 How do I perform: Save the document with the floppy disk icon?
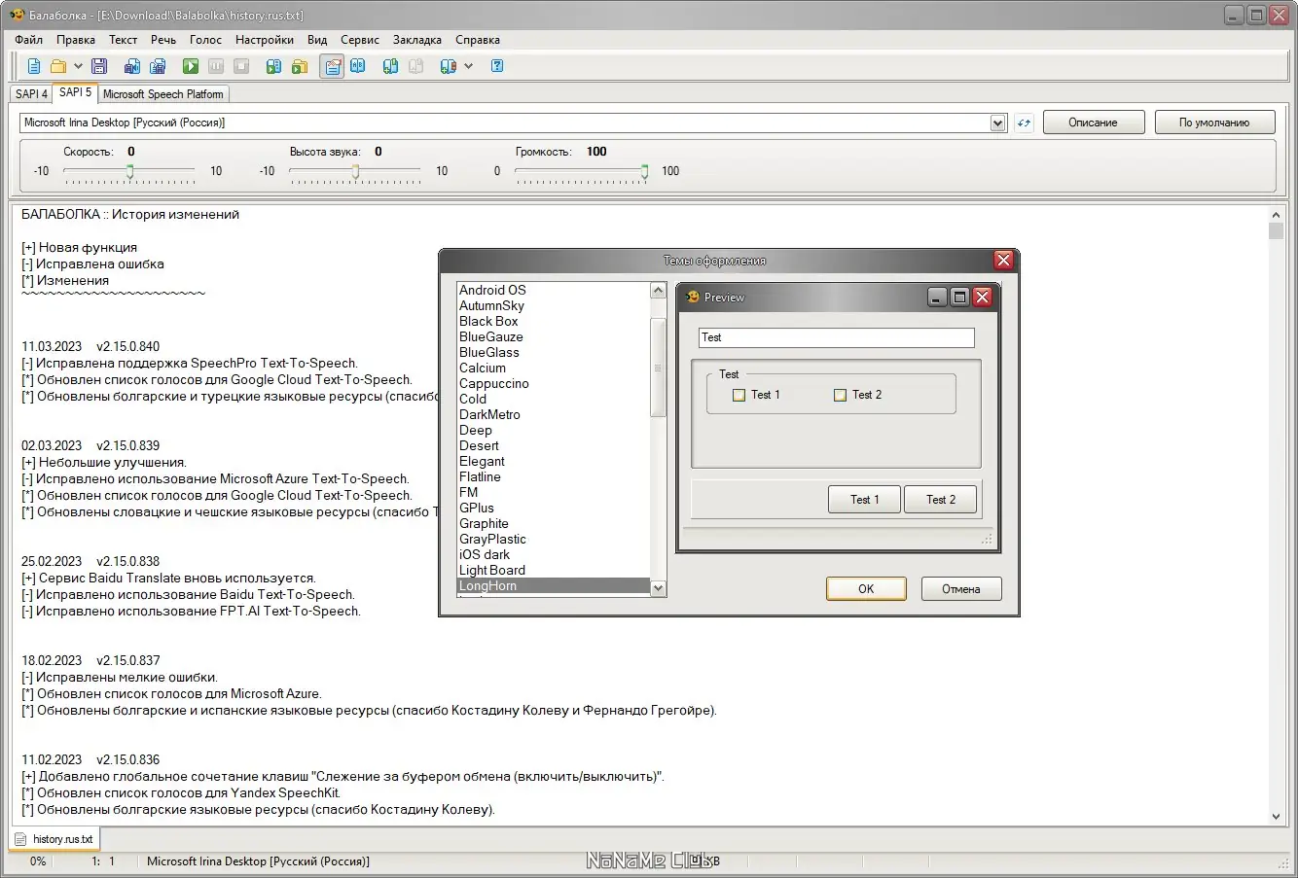coord(99,66)
